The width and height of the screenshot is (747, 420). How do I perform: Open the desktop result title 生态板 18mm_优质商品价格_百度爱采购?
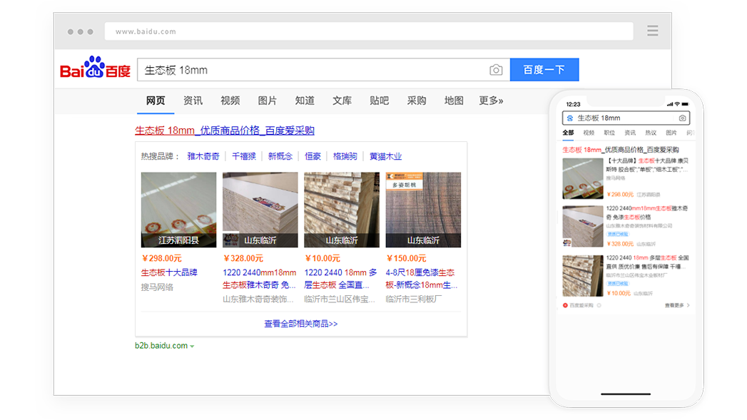click(x=225, y=130)
